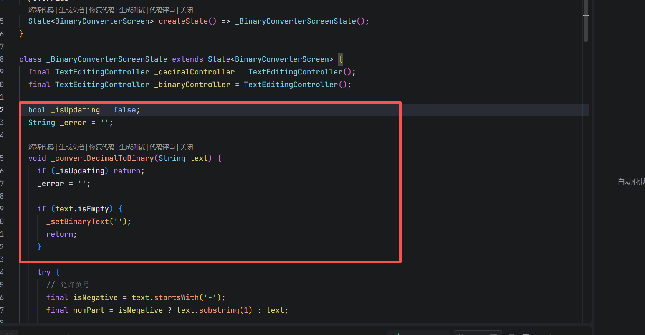Click the extends keyword
645x335 pixels.
187,59
